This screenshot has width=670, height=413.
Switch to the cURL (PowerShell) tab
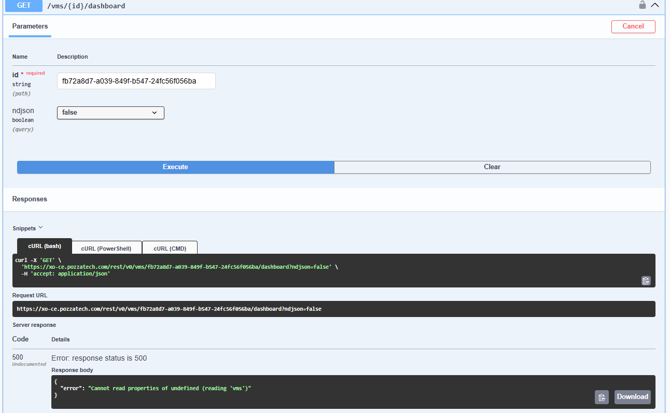coord(106,247)
